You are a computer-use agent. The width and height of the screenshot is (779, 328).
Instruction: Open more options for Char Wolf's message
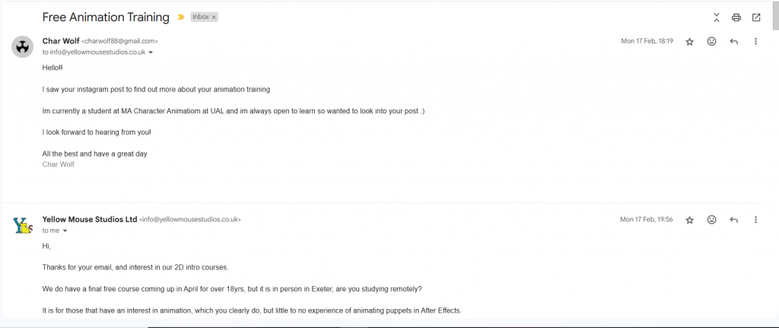[755, 41]
